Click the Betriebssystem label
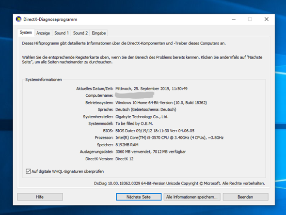The image size is (286, 215). [99, 103]
